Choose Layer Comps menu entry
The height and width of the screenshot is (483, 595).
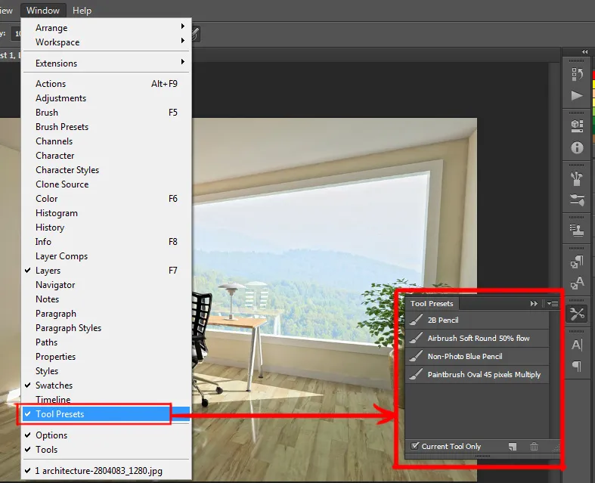click(x=107, y=256)
